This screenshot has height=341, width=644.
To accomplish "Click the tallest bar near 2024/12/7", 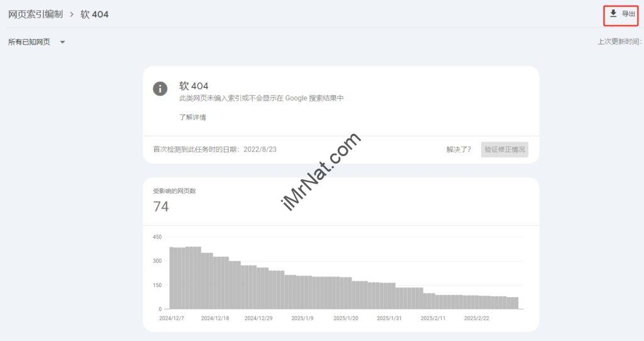I will tap(193, 277).
